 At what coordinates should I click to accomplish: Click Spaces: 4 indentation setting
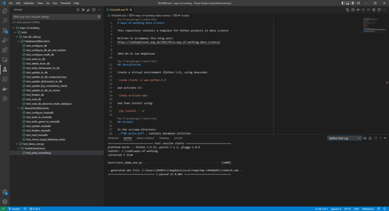[x=336, y=209]
